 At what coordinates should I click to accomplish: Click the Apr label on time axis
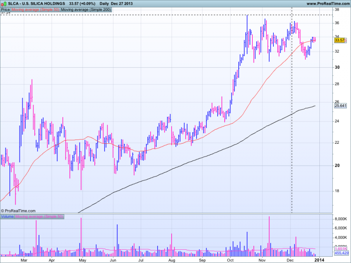tap(52, 260)
